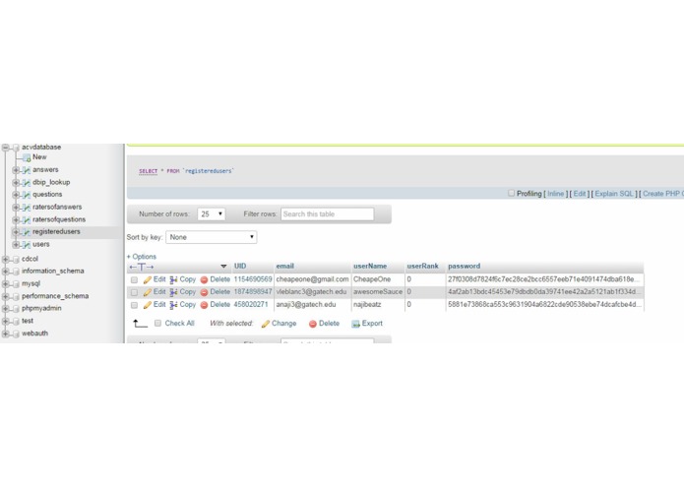Image resolution: width=684 pixels, height=486 pixels.
Task: Select the webauth database in sidebar
Action: 34,334
